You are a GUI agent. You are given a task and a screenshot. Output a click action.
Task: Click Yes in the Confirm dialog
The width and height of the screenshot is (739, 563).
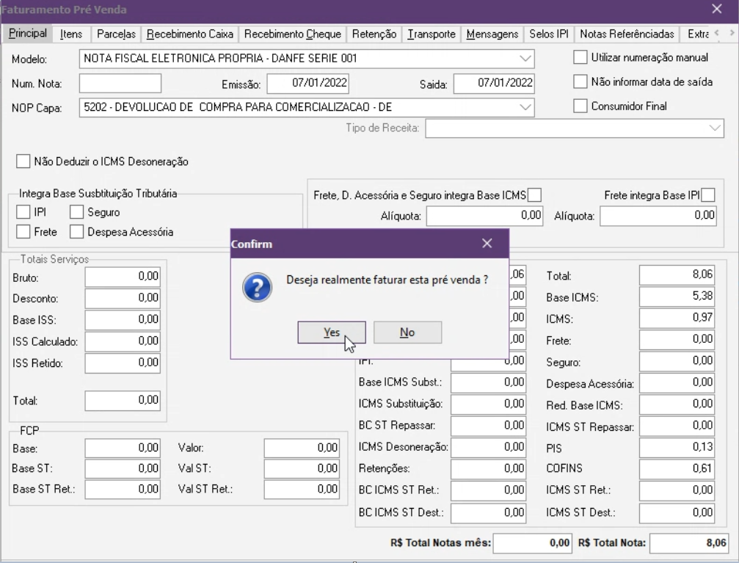tap(331, 333)
